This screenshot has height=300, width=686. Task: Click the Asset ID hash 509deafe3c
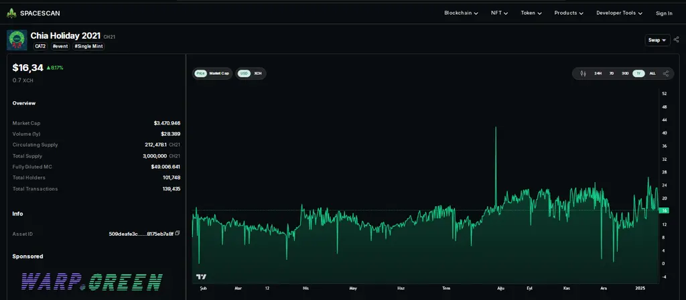(141, 234)
